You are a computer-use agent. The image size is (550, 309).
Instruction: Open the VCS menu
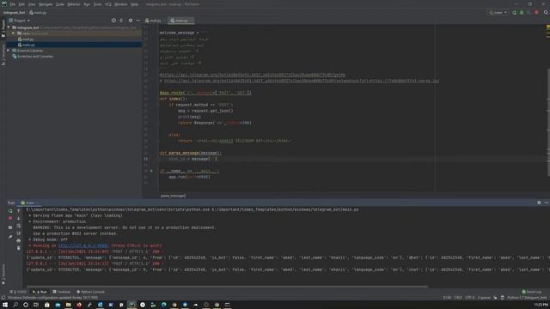[108, 4]
